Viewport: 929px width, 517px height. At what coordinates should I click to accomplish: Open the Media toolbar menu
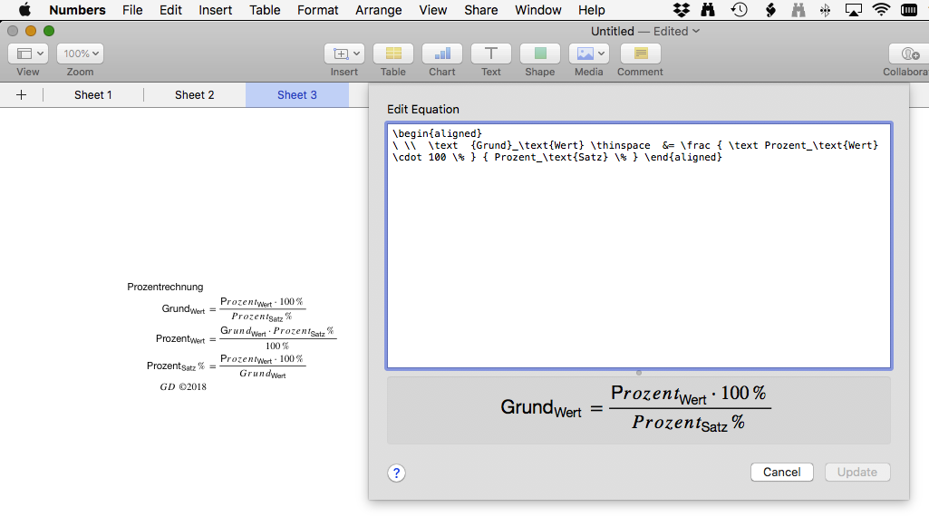click(589, 54)
